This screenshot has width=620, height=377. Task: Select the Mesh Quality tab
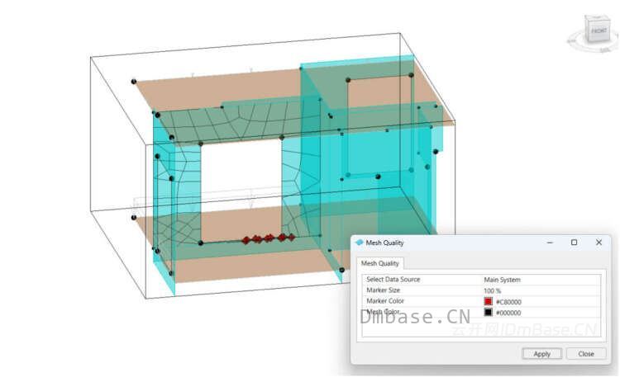click(379, 263)
